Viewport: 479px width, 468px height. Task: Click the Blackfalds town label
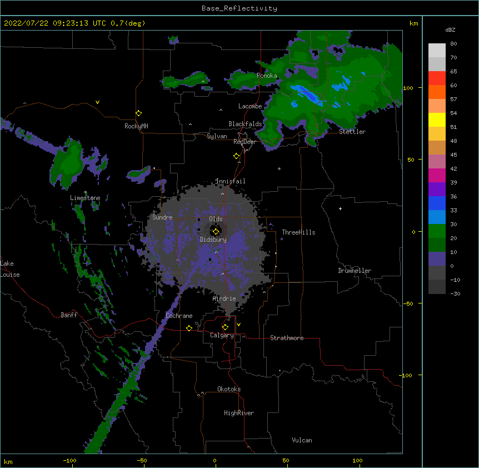245,124
